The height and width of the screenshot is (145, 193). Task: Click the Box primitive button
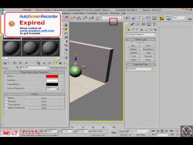[x=133, y=46]
